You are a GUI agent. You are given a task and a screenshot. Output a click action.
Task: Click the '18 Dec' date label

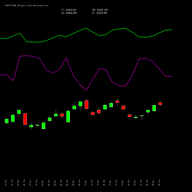pyautogui.click(x=116, y=183)
